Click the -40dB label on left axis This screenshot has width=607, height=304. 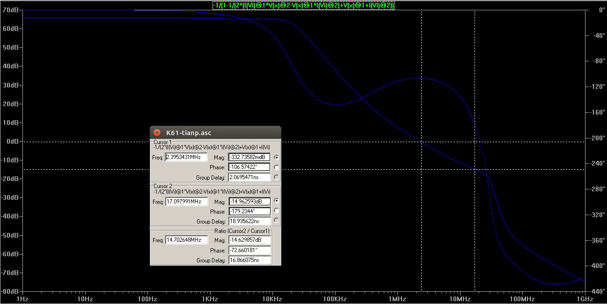point(10,216)
